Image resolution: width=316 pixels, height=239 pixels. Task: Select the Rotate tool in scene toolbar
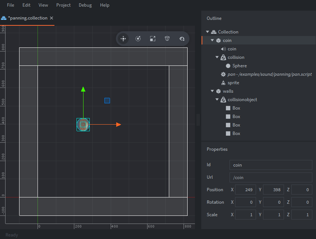(138, 39)
